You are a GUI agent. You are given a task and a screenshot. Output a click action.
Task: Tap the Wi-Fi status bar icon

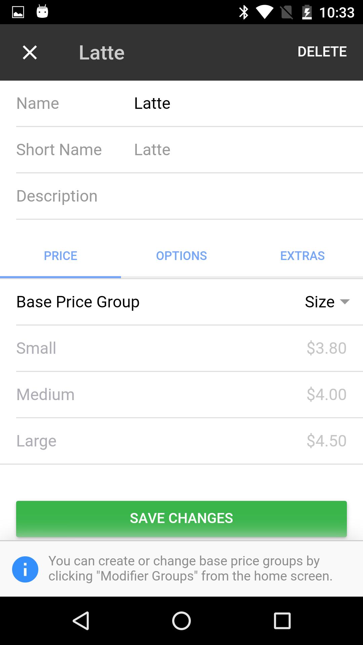tap(265, 12)
